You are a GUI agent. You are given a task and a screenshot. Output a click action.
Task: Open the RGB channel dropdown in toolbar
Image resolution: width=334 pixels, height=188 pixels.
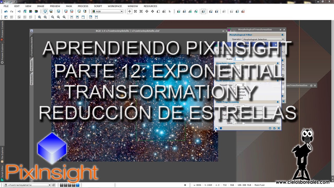[x=107, y=11]
